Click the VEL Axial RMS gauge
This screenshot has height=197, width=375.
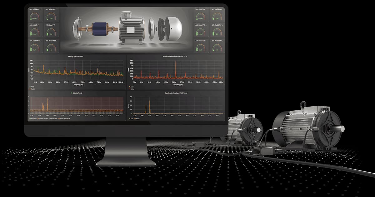(51, 16)
